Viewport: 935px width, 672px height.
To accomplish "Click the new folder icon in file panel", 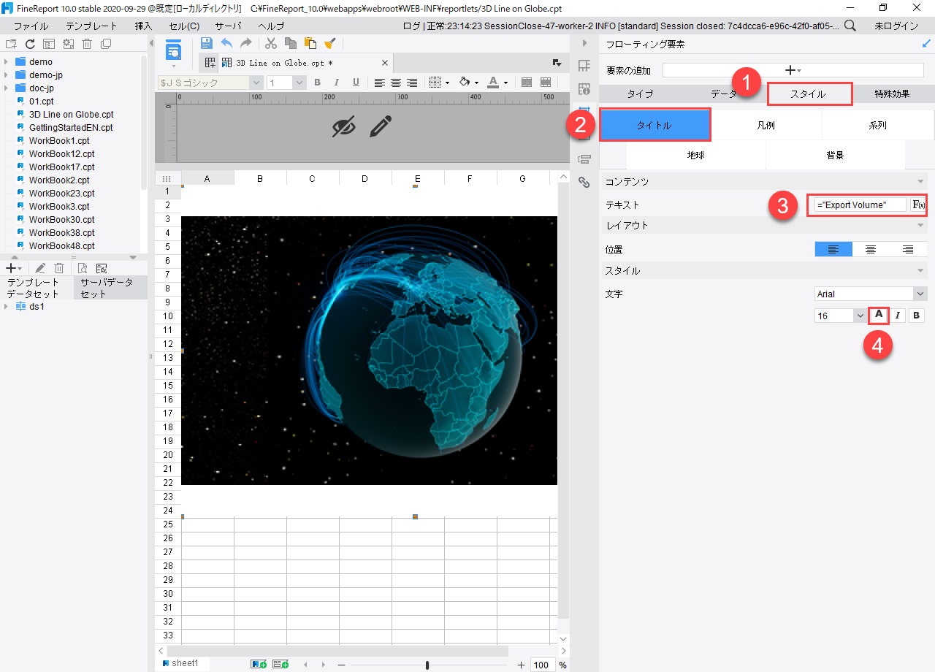I will 12,44.
